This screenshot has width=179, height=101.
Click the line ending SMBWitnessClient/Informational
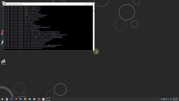[x=25, y=15]
